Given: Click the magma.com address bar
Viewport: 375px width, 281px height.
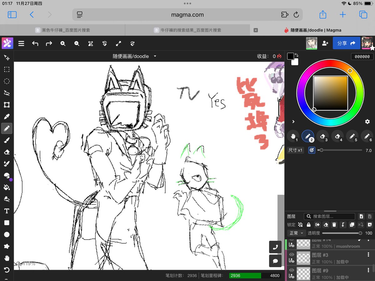Looking at the screenshot, I should (187, 15).
